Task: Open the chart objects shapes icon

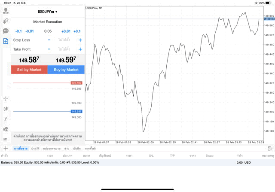Action: click(6, 129)
